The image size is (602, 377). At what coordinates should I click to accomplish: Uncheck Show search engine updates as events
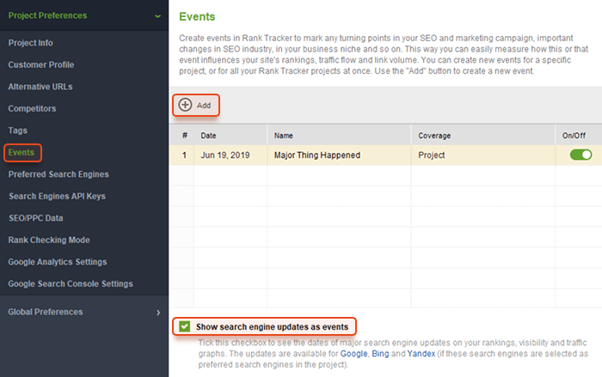coord(185,326)
